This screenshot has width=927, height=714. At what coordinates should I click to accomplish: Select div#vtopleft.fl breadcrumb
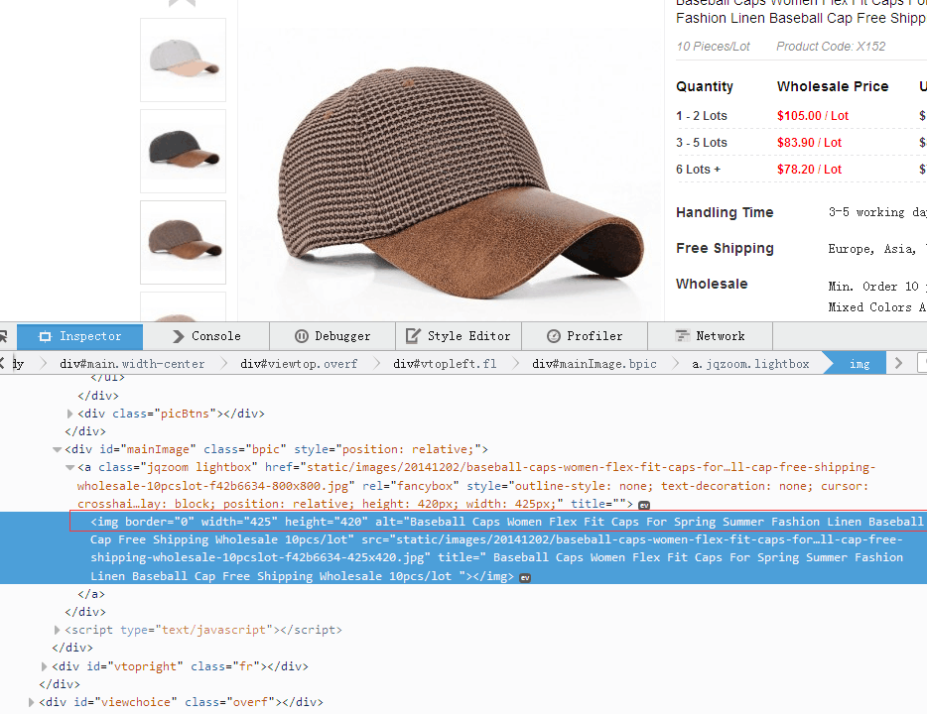coord(445,364)
